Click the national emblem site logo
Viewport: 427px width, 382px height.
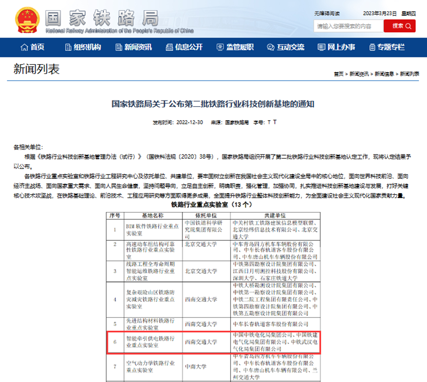pos(27,20)
